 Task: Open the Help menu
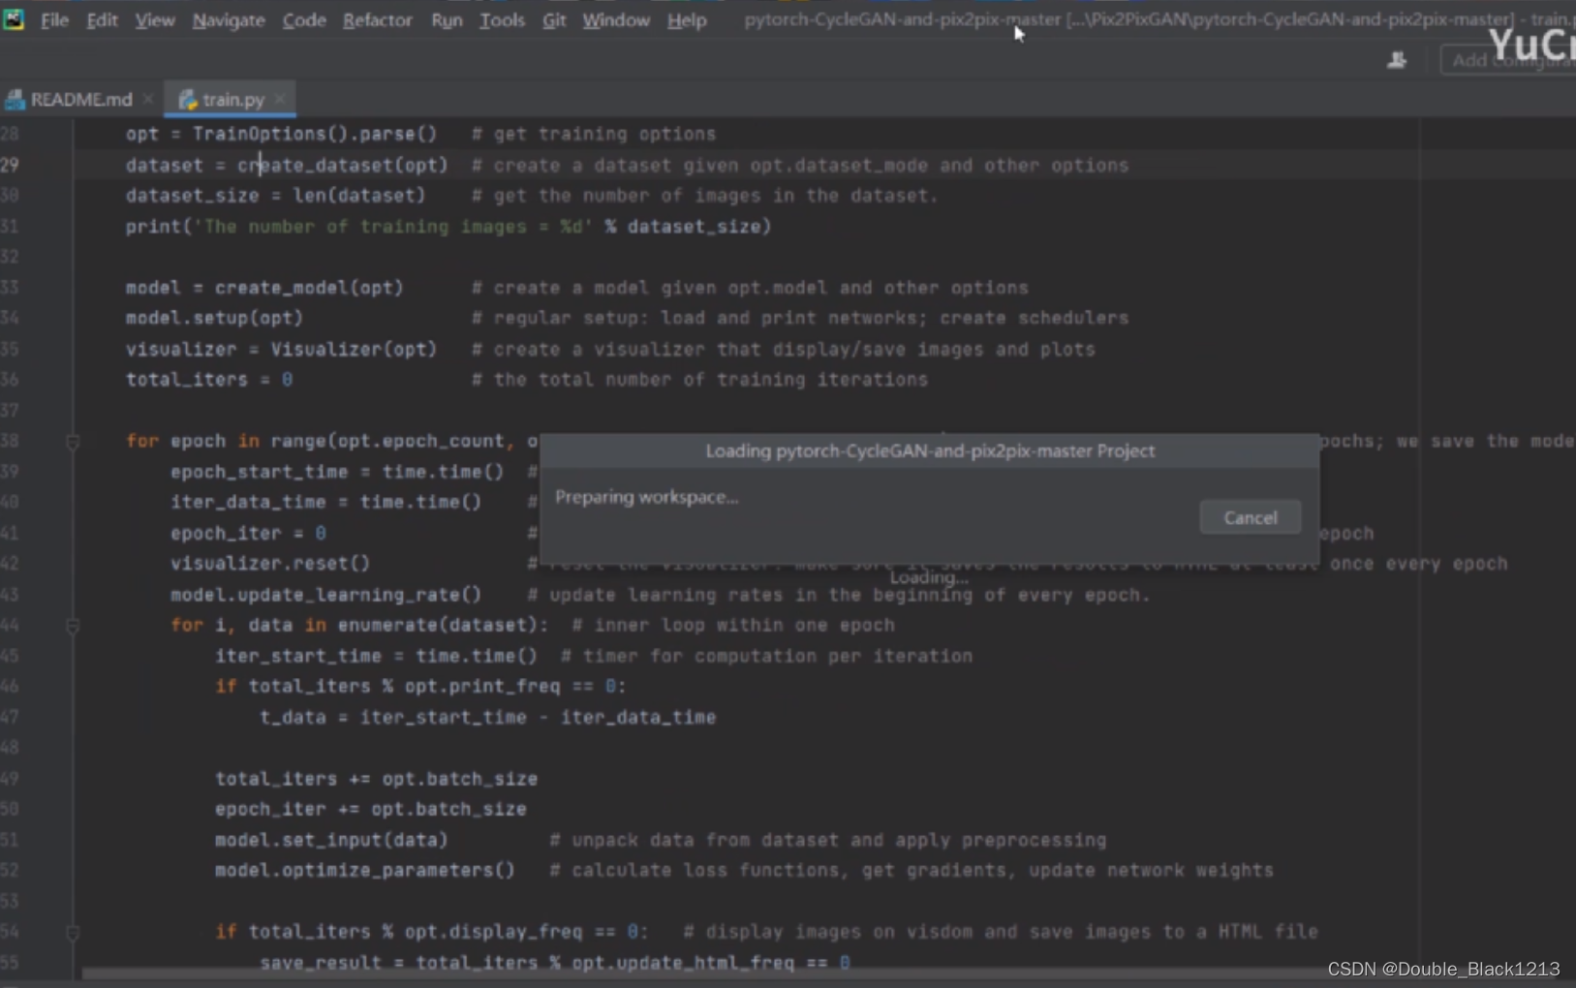[x=687, y=19]
